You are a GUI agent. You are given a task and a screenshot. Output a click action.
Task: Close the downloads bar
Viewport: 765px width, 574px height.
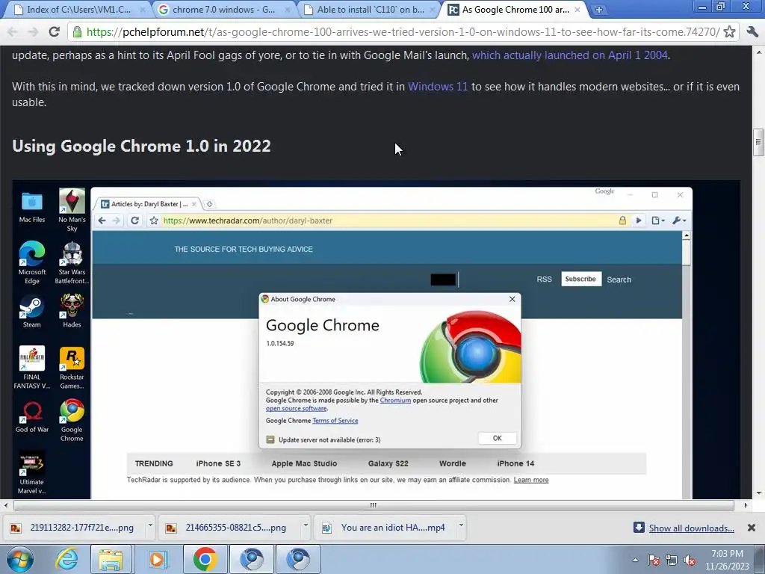point(752,528)
